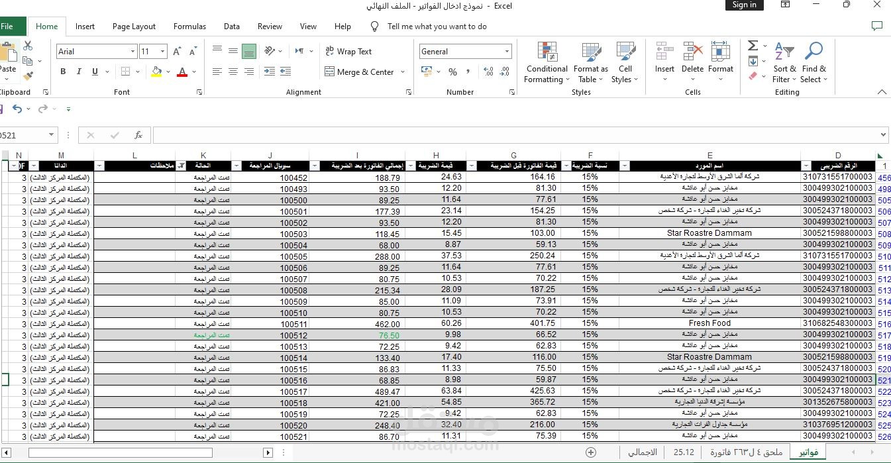Screen dimensions: 891x463
Task: Select cell with Fresh Food supplier
Action: point(709,323)
